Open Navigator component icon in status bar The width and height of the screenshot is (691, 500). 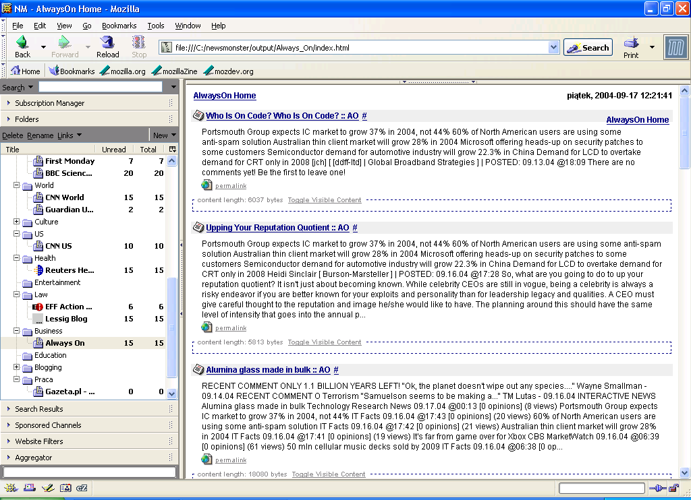tap(11, 488)
